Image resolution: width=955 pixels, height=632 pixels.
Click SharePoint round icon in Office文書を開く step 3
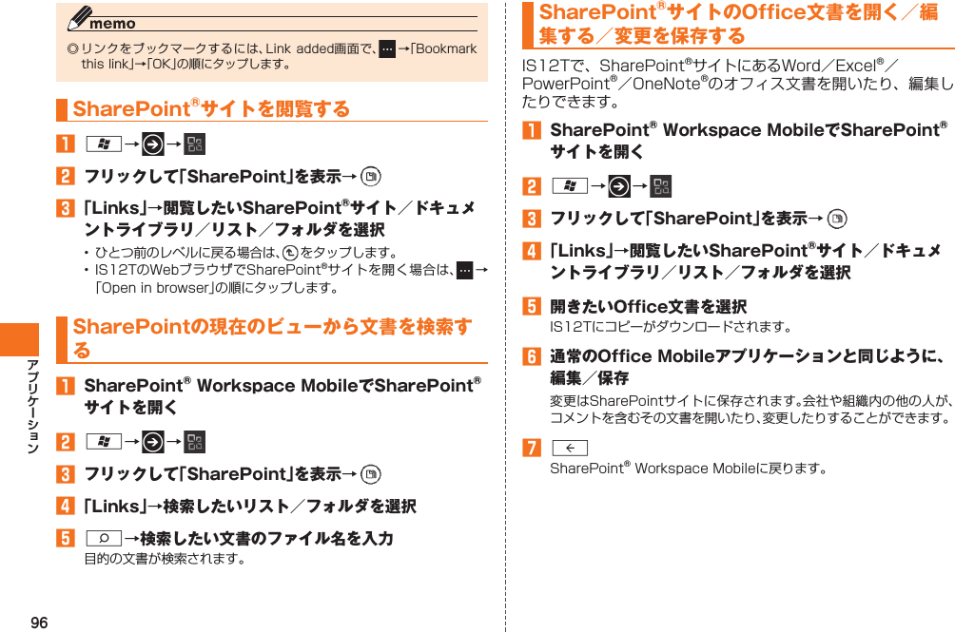pos(837,219)
